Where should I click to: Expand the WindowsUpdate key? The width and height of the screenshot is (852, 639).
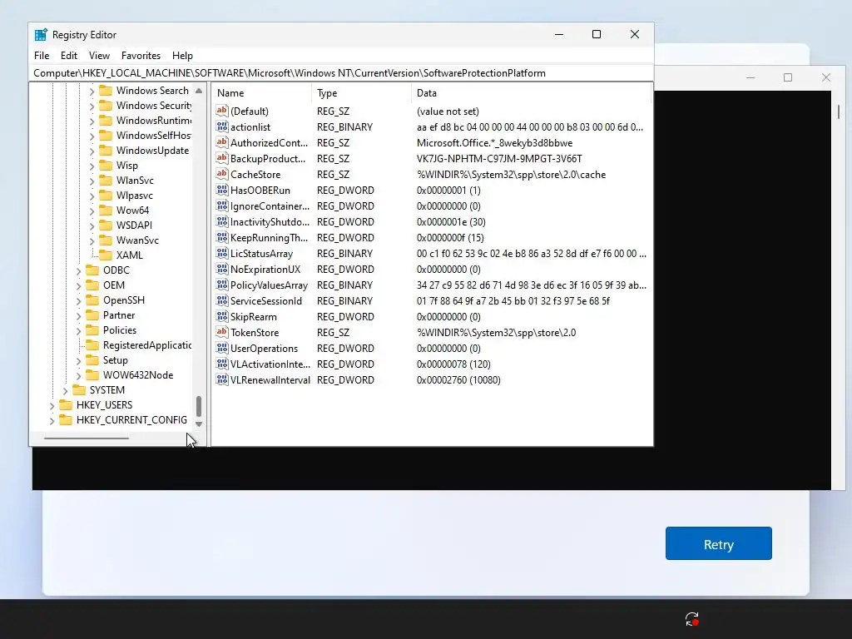click(x=92, y=151)
